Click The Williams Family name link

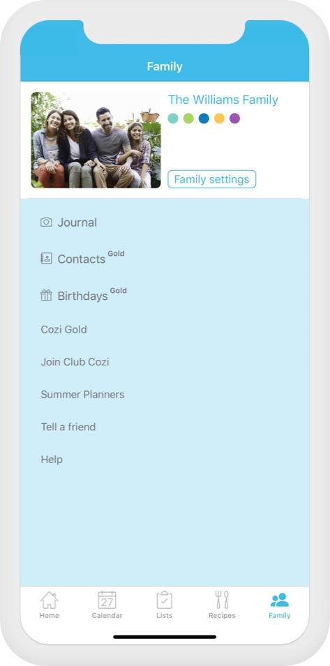pos(223,100)
